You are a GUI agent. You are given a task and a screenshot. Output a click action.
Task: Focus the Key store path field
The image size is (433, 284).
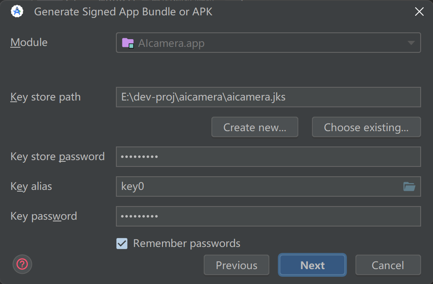tap(268, 97)
